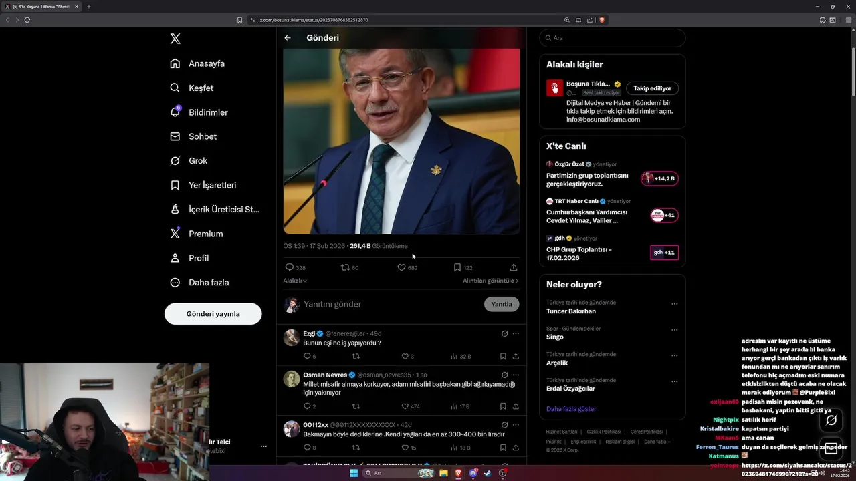The image size is (856, 481).
Task: Bookmark Osman Nevres' reply
Action: [x=503, y=406]
